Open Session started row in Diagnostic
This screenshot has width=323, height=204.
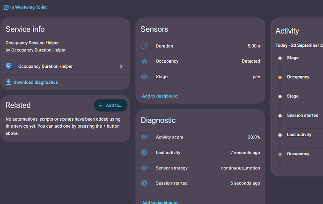(x=200, y=183)
